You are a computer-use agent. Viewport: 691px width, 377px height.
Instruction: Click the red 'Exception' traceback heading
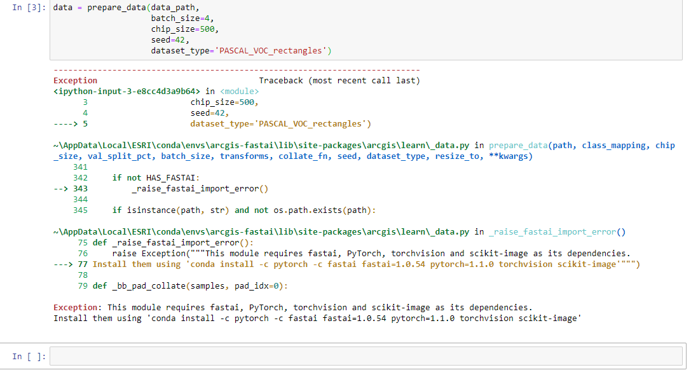tap(76, 81)
